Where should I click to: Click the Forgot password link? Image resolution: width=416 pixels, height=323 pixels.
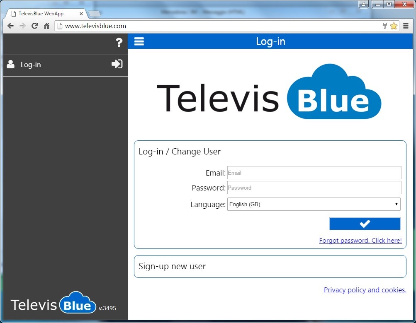[360, 240]
